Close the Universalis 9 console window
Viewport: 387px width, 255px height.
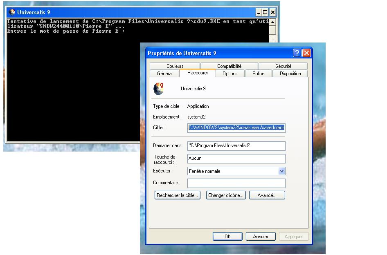(272, 12)
